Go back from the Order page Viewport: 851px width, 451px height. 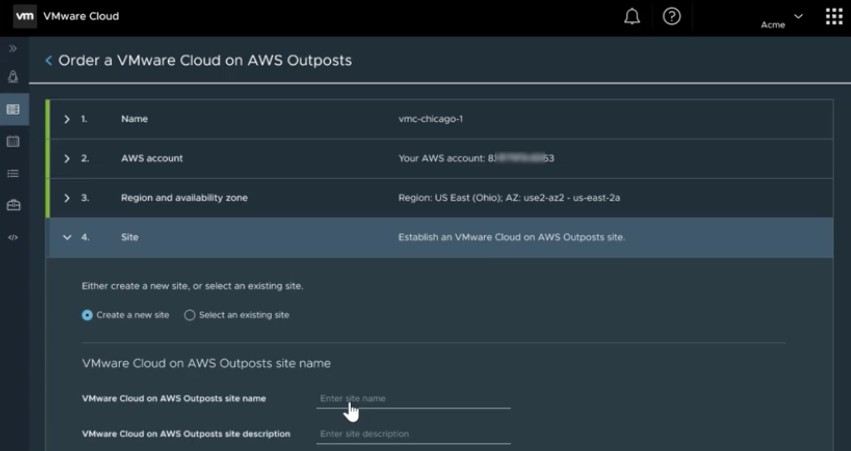click(x=49, y=60)
